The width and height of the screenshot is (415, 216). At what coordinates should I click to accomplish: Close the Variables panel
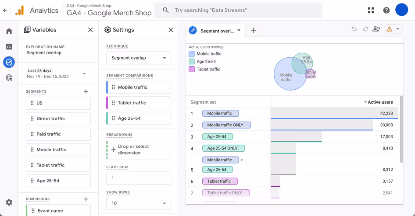point(90,30)
